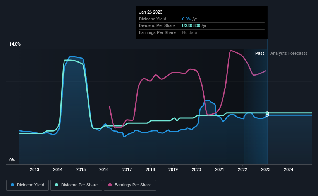Click the 2013 x-axis label
This screenshot has height=196, width=318.
[x=34, y=169]
